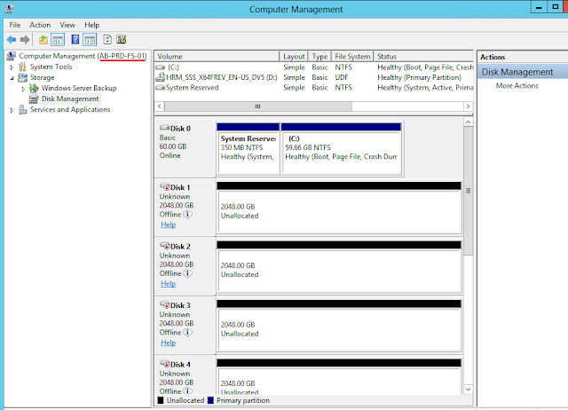568x410 pixels.
Task: Sort by the Type column header
Action: tap(319, 57)
